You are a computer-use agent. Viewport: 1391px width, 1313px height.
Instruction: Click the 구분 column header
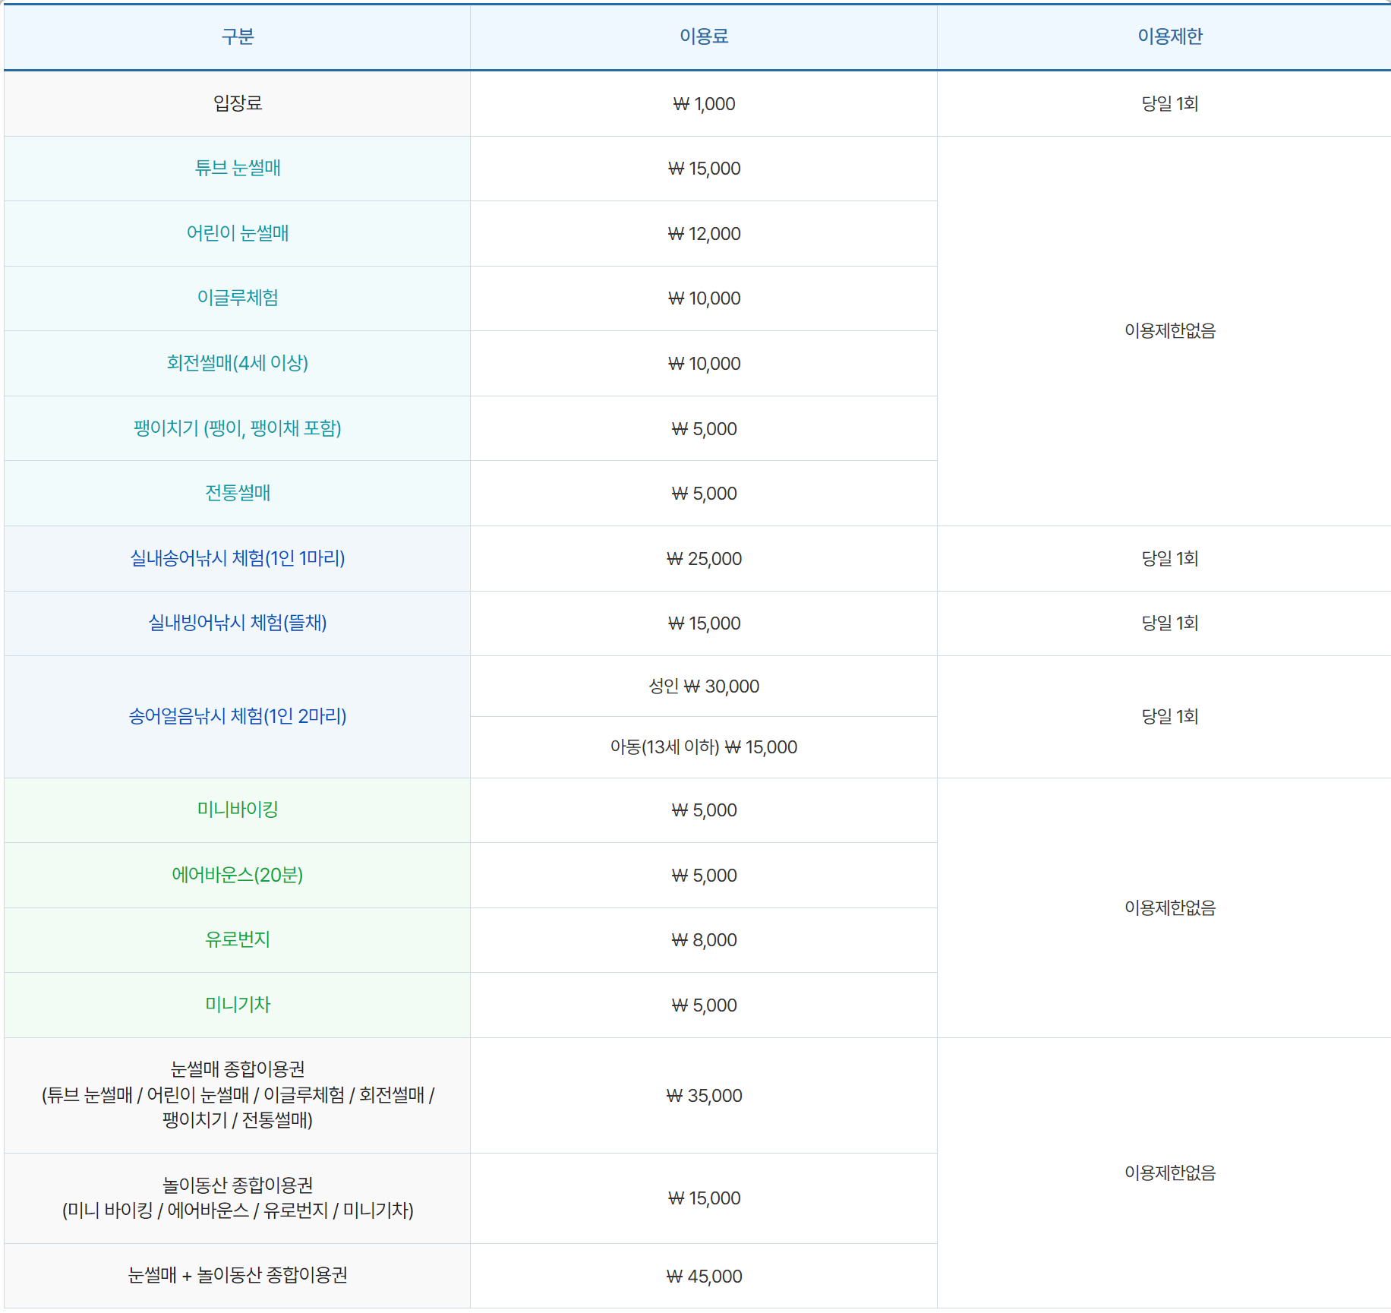pos(236,36)
